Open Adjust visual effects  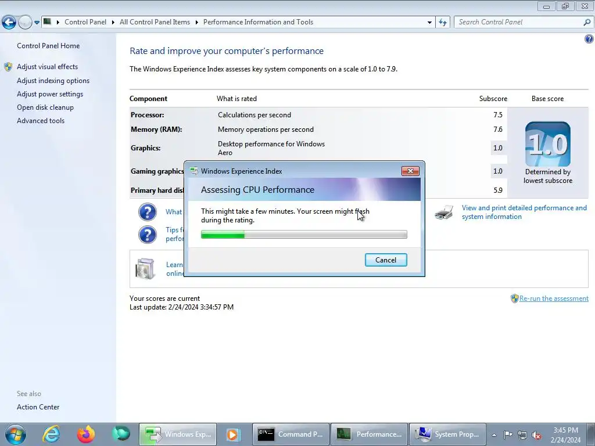(48, 67)
